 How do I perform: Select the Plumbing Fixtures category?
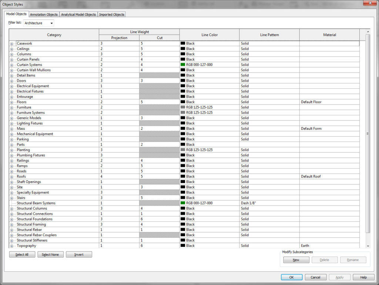pos(31,155)
